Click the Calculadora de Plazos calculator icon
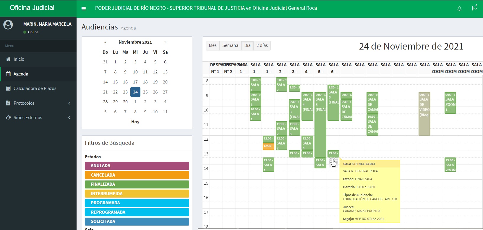This screenshot has width=483, height=230. [8, 88]
